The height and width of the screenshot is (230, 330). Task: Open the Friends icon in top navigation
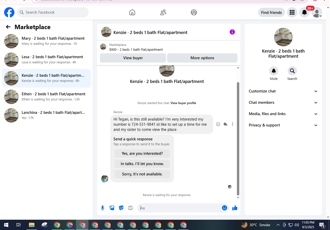pos(163,12)
